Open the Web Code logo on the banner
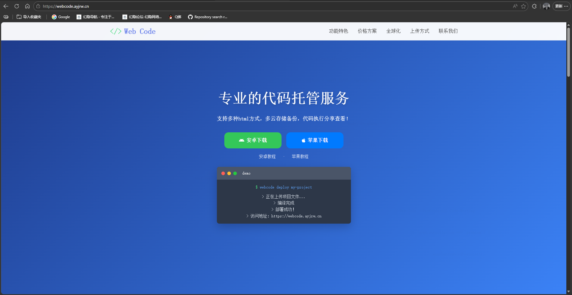 point(133,31)
